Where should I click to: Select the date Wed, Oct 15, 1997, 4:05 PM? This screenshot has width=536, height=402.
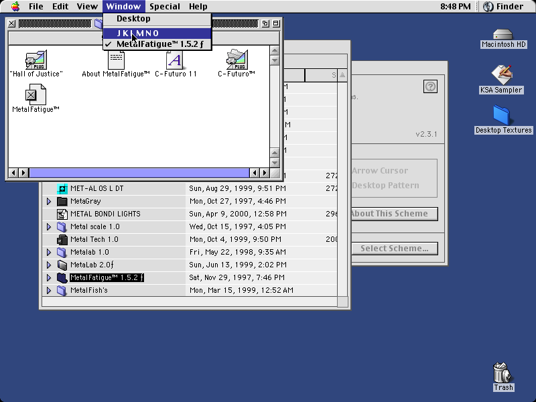coord(237,226)
